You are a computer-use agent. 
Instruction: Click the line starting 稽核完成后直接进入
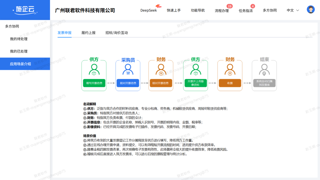click(x=135, y=154)
